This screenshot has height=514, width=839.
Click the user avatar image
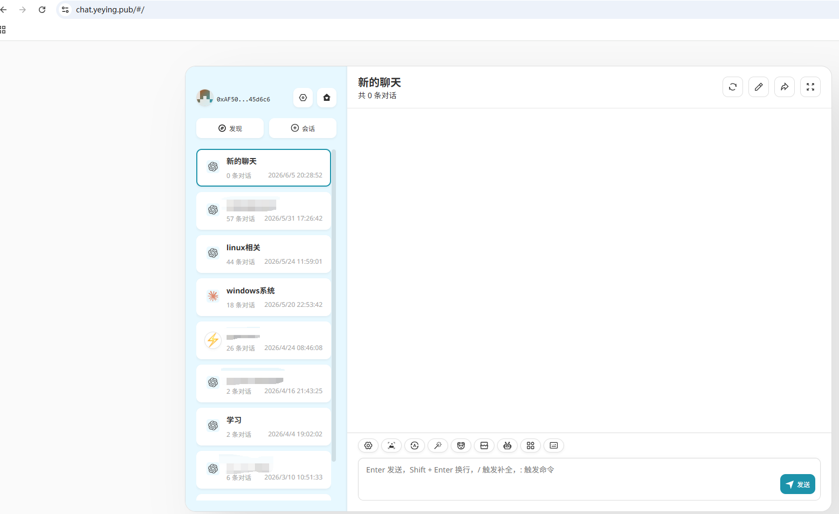coord(205,98)
